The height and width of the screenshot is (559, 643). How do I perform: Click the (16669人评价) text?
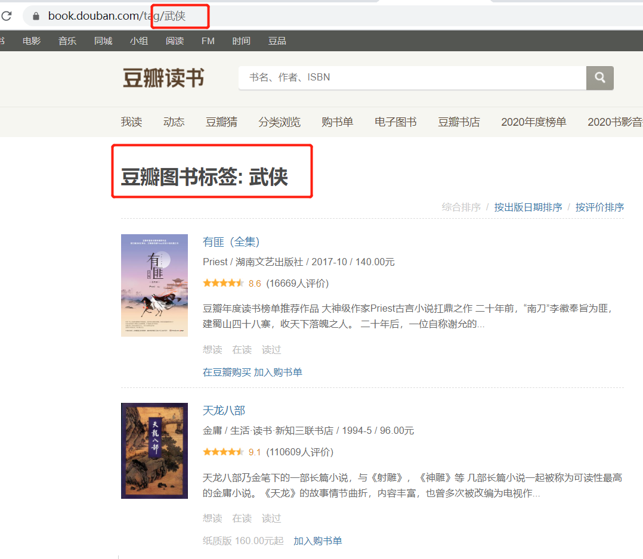tap(297, 284)
